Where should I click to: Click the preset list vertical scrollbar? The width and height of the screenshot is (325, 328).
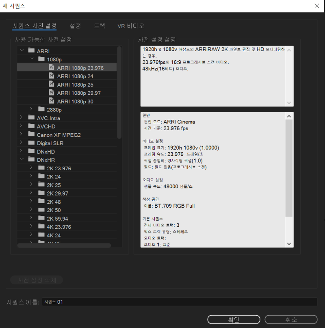[x=119, y=93]
